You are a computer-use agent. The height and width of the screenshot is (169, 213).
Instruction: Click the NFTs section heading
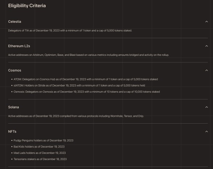12,132
